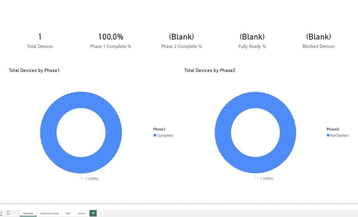Click the NotStarted legend color marker

(x=328, y=135)
